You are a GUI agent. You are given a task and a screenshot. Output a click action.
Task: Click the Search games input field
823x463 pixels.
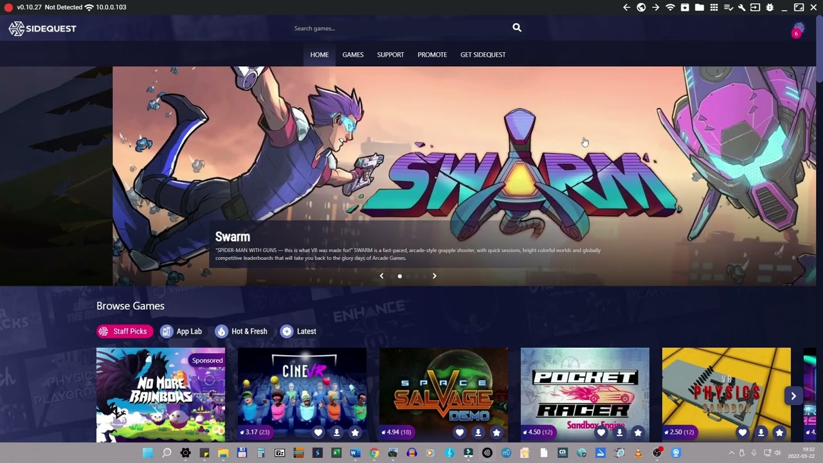(x=399, y=28)
